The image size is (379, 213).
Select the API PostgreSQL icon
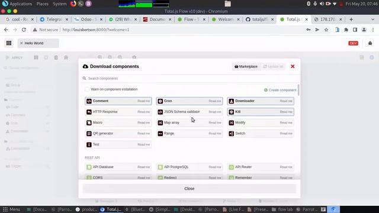coord(160,167)
